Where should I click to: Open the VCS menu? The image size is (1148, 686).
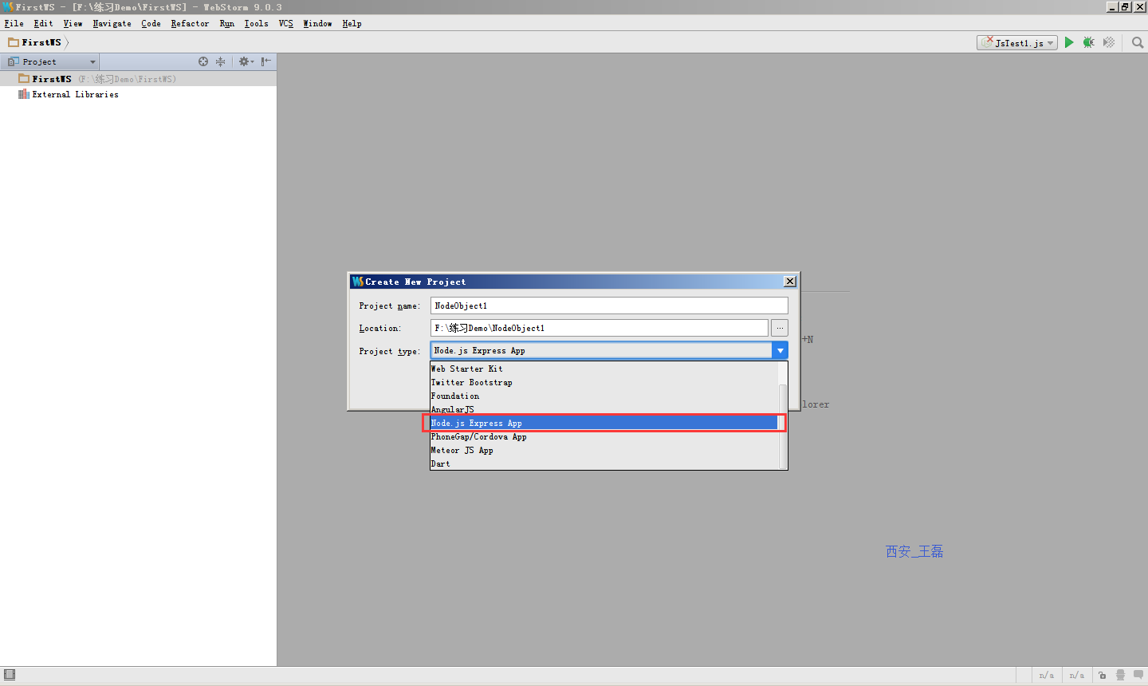tap(286, 23)
